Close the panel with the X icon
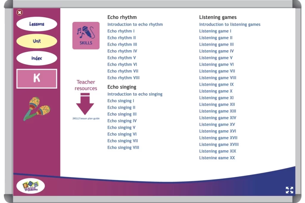The width and height of the screenshot is (305, 203). point(20,12)
